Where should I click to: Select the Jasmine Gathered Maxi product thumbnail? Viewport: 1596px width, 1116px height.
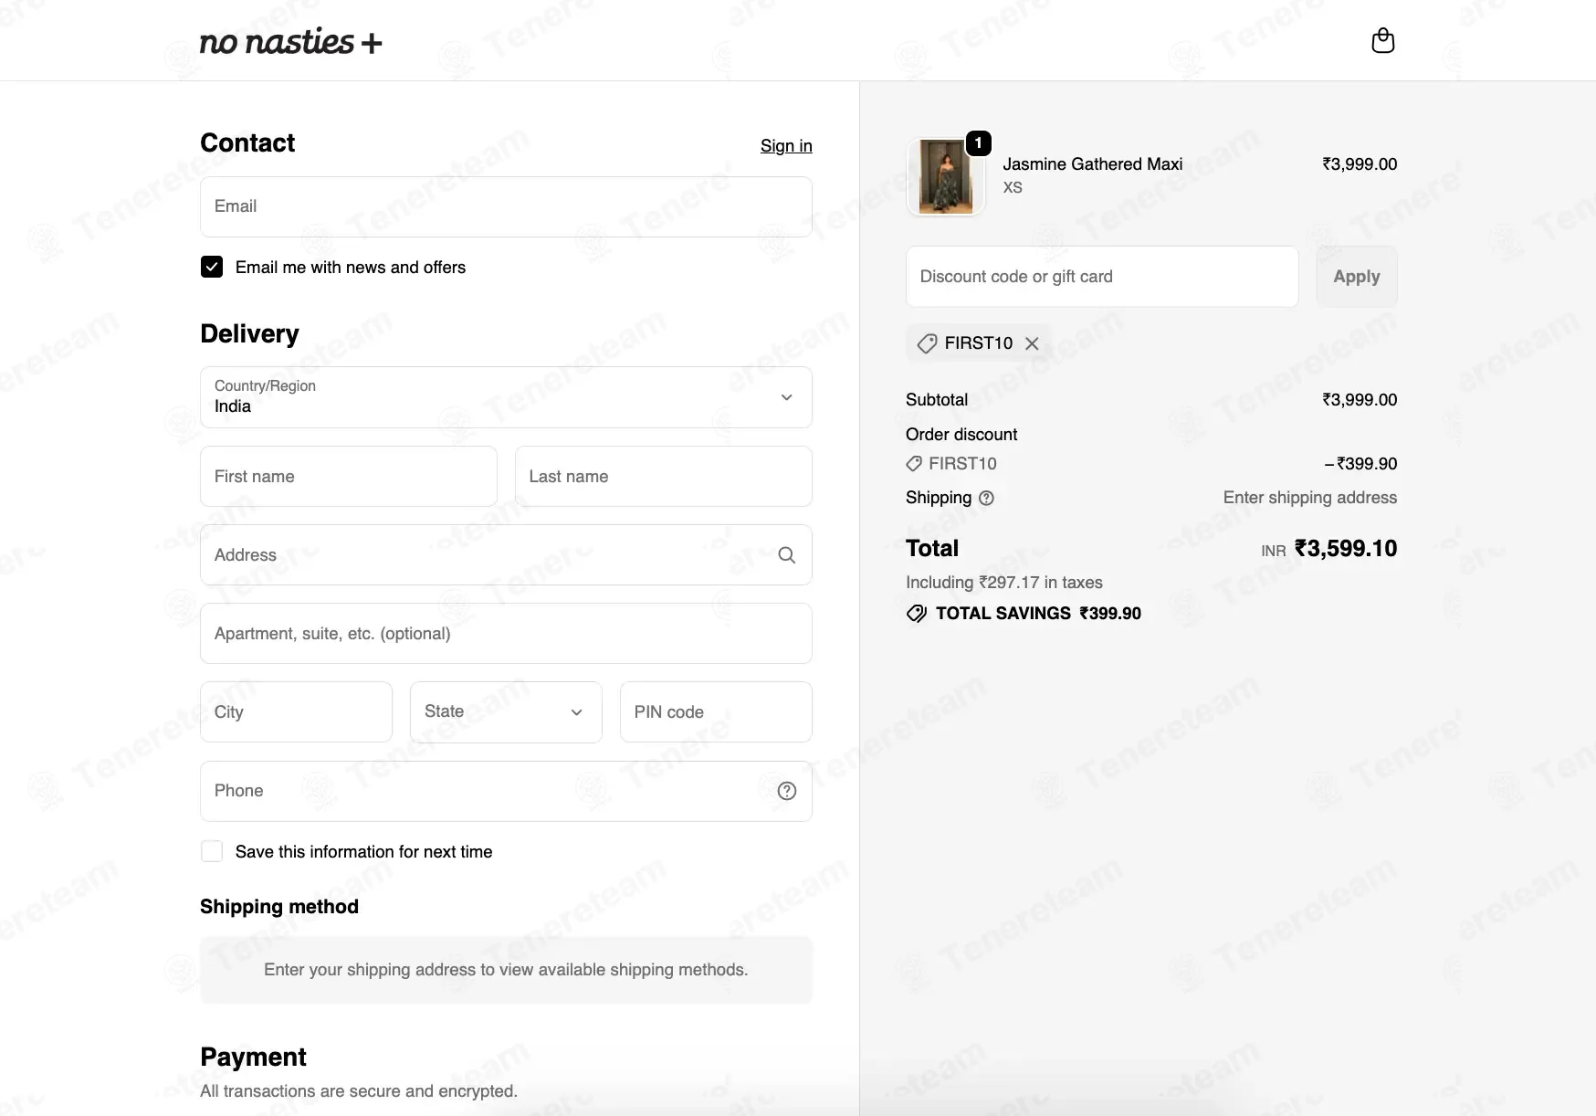click(946, 177)
